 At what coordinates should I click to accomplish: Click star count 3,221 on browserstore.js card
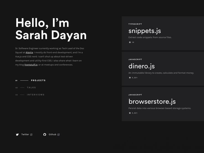[x=135, y=113]
